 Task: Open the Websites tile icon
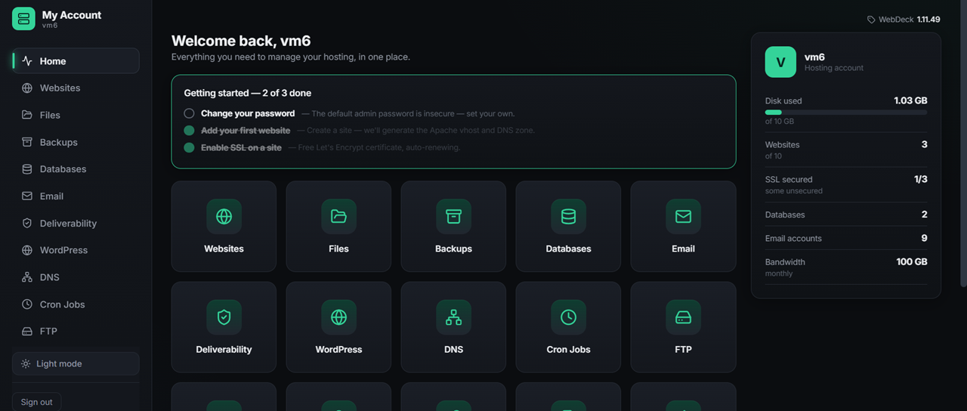(224, 217)
